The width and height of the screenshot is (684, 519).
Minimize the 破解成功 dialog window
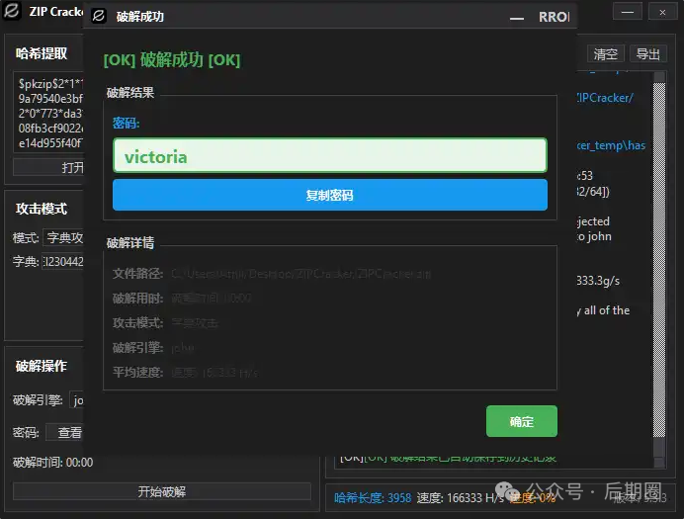pyautogui.click(x=517, y=18)
